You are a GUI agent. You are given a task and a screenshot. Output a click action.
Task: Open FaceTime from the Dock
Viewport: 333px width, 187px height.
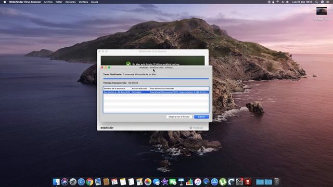tap(173, 182)
